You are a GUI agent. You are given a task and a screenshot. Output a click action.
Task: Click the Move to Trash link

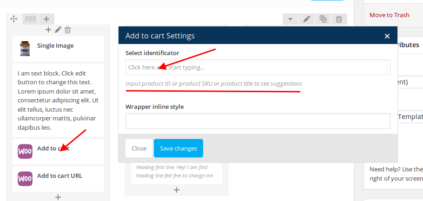(389, 15)
